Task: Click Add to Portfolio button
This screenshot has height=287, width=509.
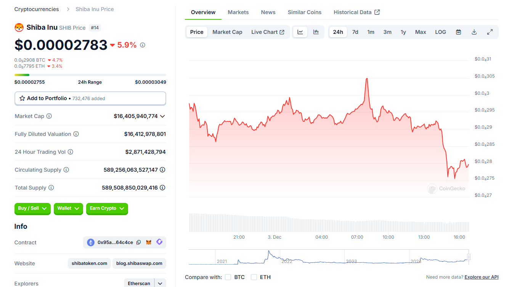Action: click(90, 98)
